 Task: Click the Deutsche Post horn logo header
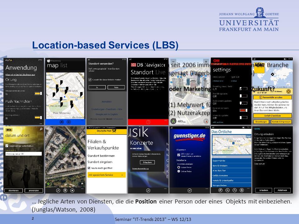click(107, 131)
